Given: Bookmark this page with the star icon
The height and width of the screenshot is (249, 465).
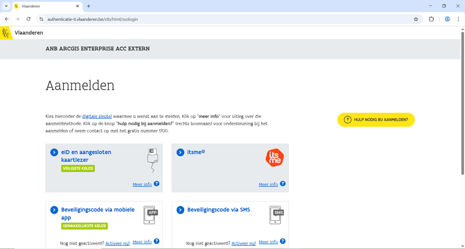Looking at the screenshot, I should 416,19.
